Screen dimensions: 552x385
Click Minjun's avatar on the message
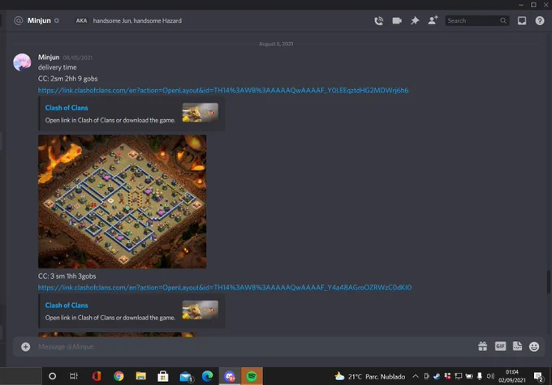pos(22,62)
